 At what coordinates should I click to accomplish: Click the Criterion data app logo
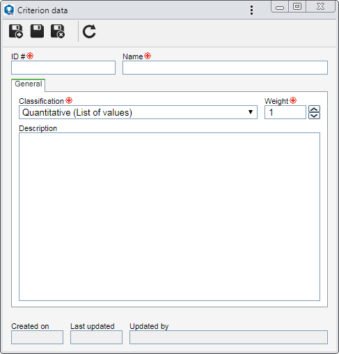coord(9,10)
